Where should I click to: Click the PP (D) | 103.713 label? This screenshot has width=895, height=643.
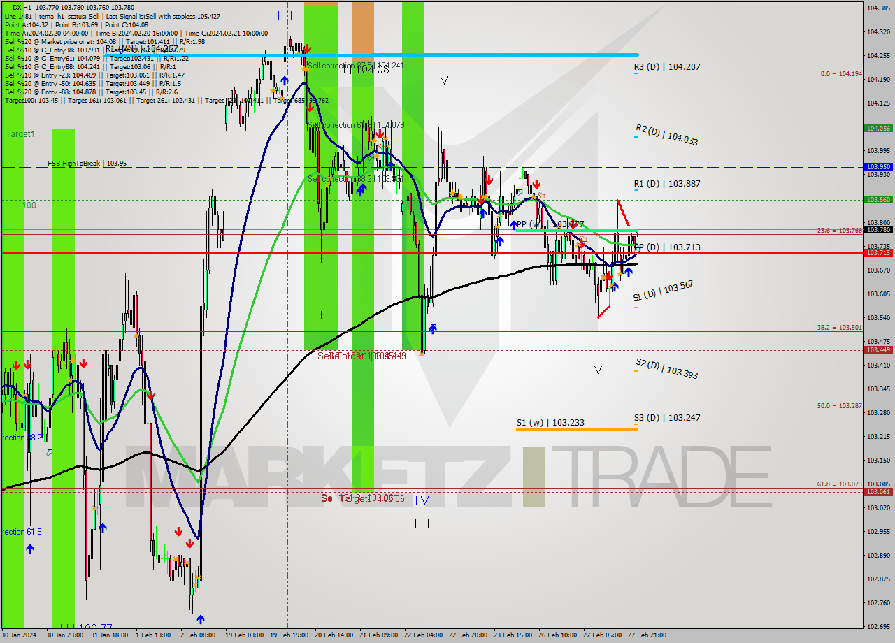[x=667, y=247]
